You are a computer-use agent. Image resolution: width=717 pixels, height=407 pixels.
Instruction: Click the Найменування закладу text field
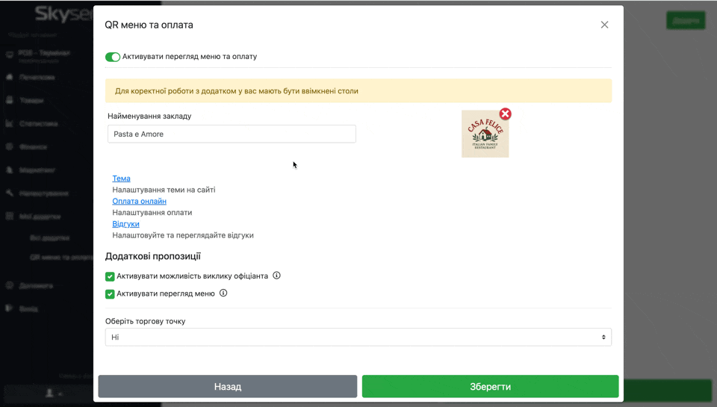(232, 134)
